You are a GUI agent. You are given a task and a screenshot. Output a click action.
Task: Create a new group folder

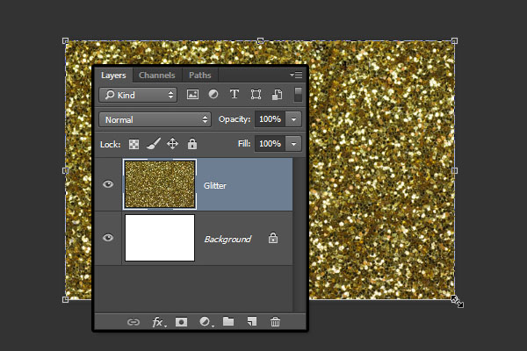pyautogui.click(x=228, y=322)
